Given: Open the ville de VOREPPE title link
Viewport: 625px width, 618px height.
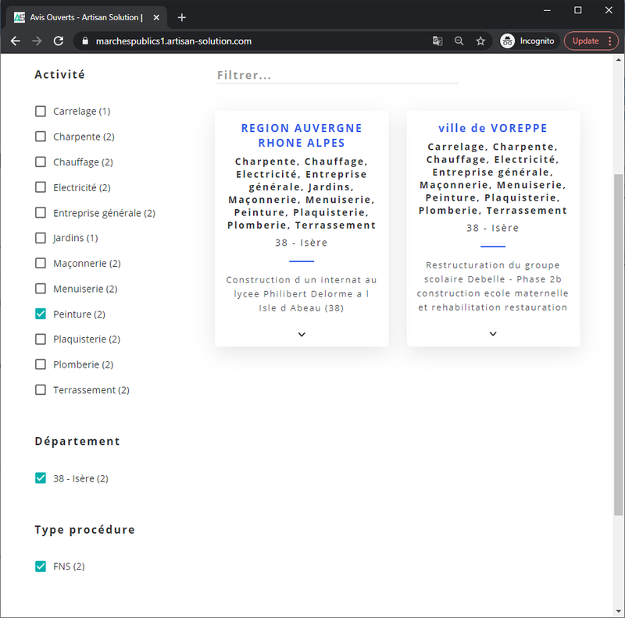Looking at the screenshot, I should click(493, 128).
